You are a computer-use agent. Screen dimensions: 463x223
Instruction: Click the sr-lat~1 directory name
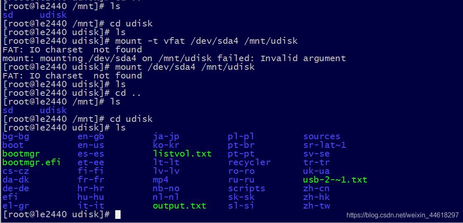point(325,145)
